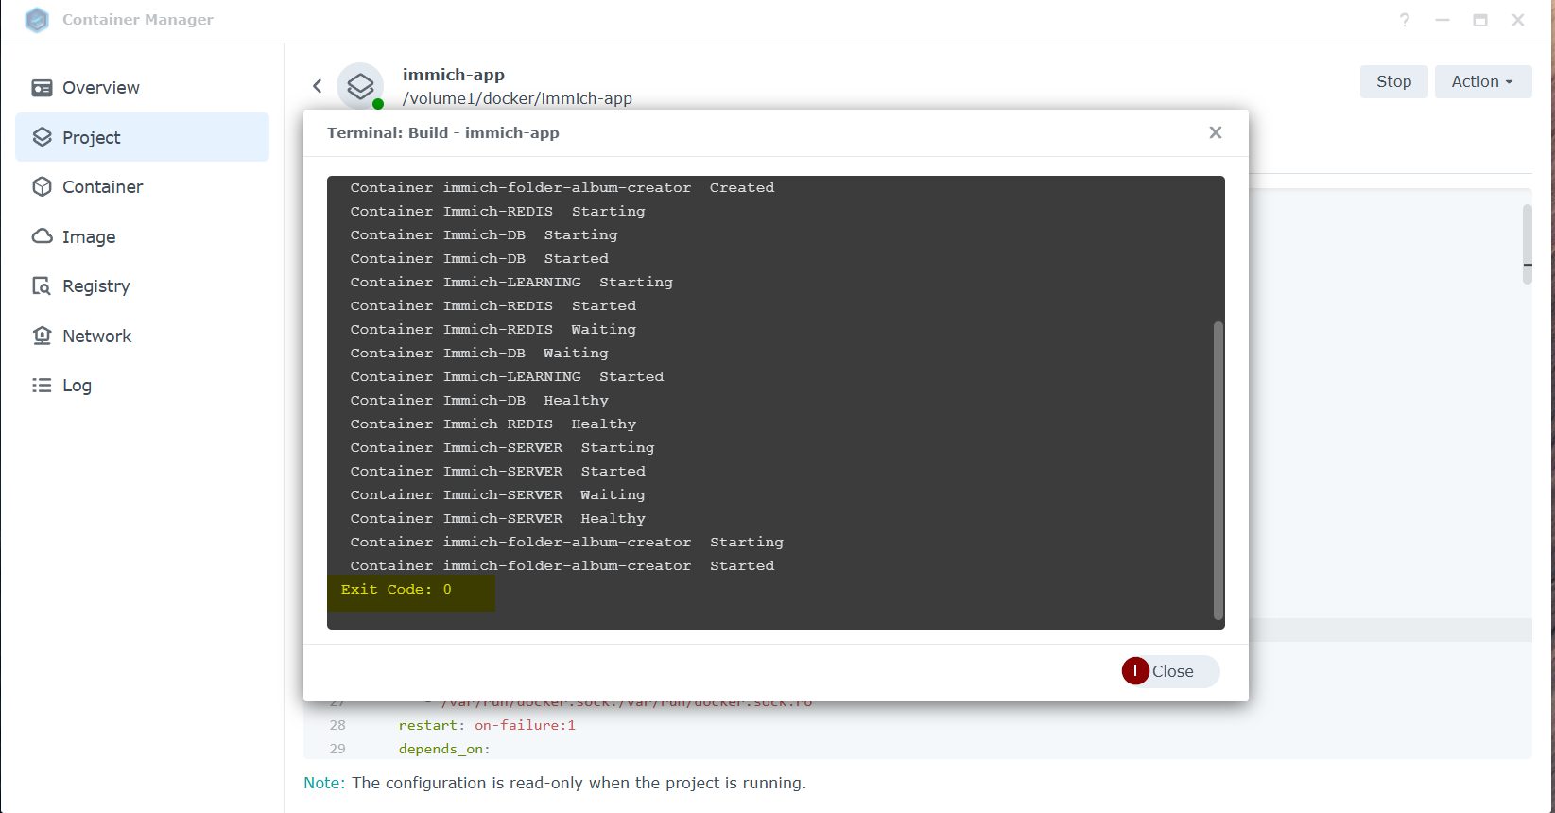The image size is (1555, 813).
Task: Click 'Immich-LEARNING Started' log line
Action: [x=507, y=376]
